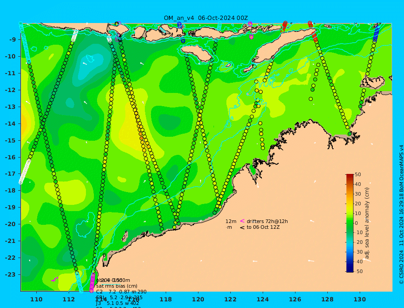This screenshot has width=404, height=308.
Task: Click latitude label '-12' on left axis
Action: (x=11, y=90)
